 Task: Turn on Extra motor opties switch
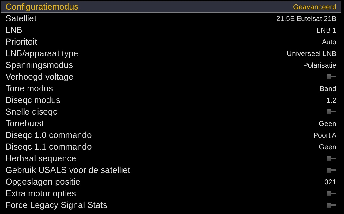point(331,193)
